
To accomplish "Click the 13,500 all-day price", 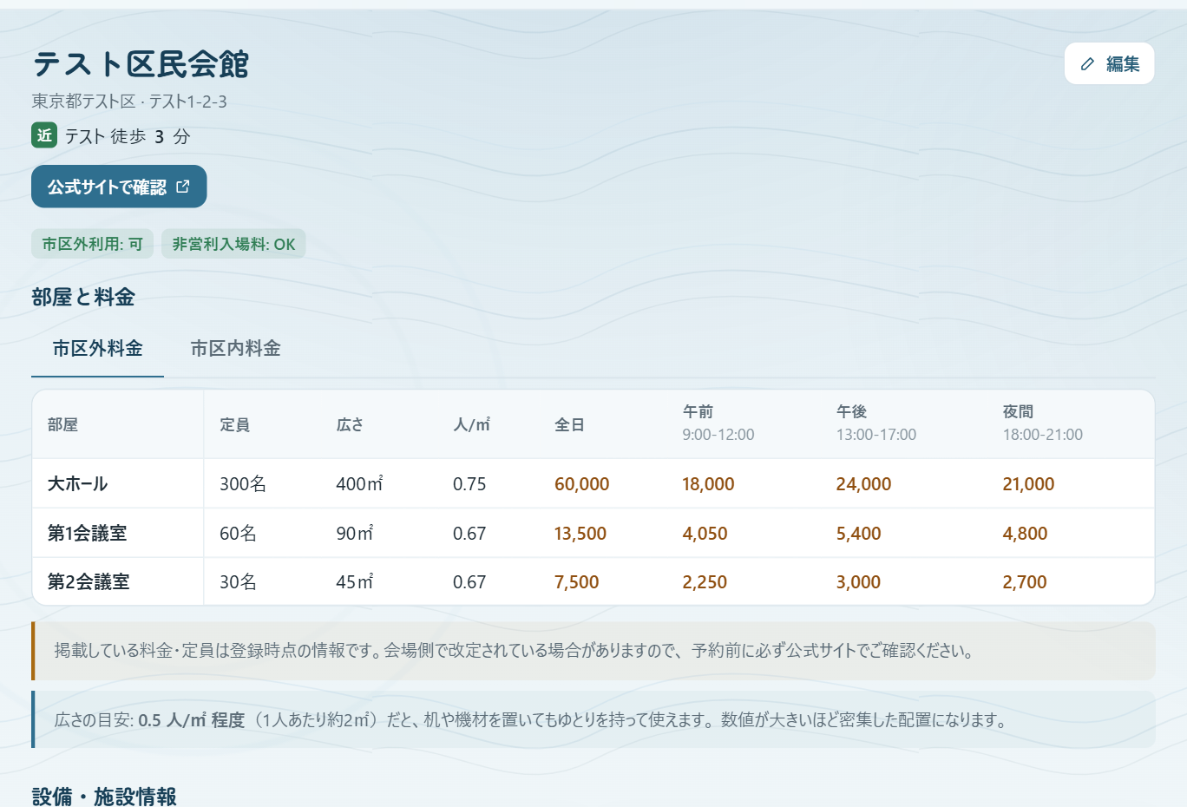I will click(x=580, y=533).
